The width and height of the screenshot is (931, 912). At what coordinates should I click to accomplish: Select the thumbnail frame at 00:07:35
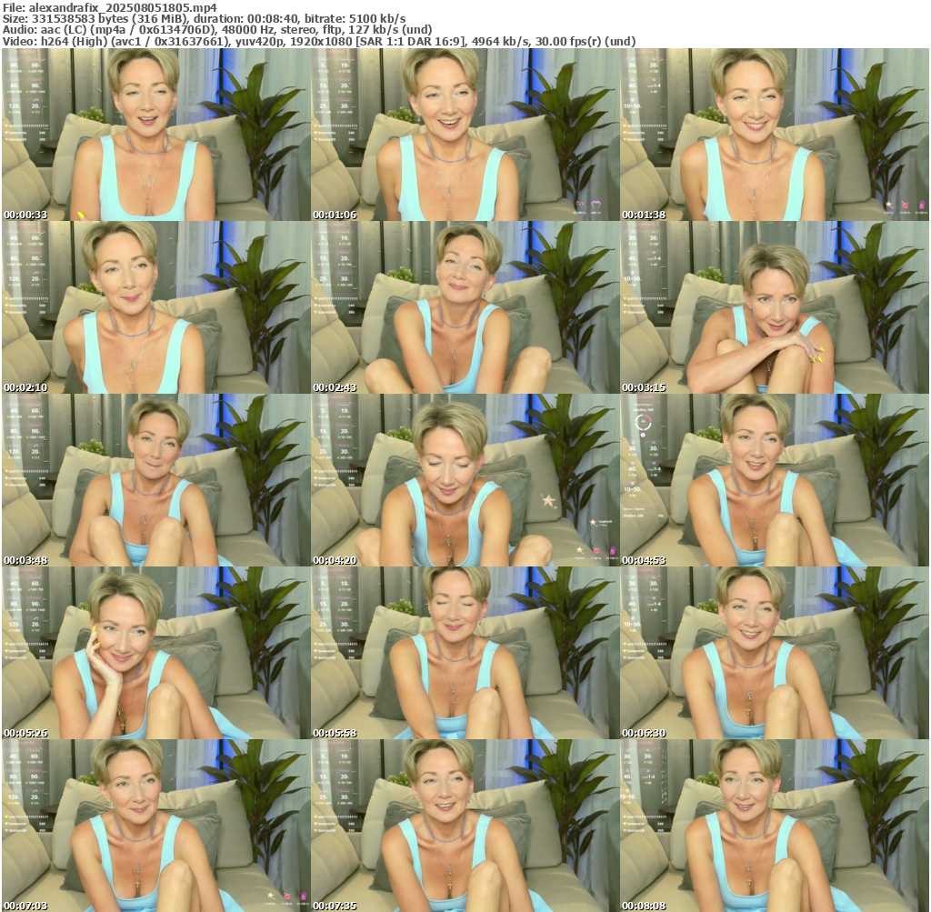tap(465, 826)
